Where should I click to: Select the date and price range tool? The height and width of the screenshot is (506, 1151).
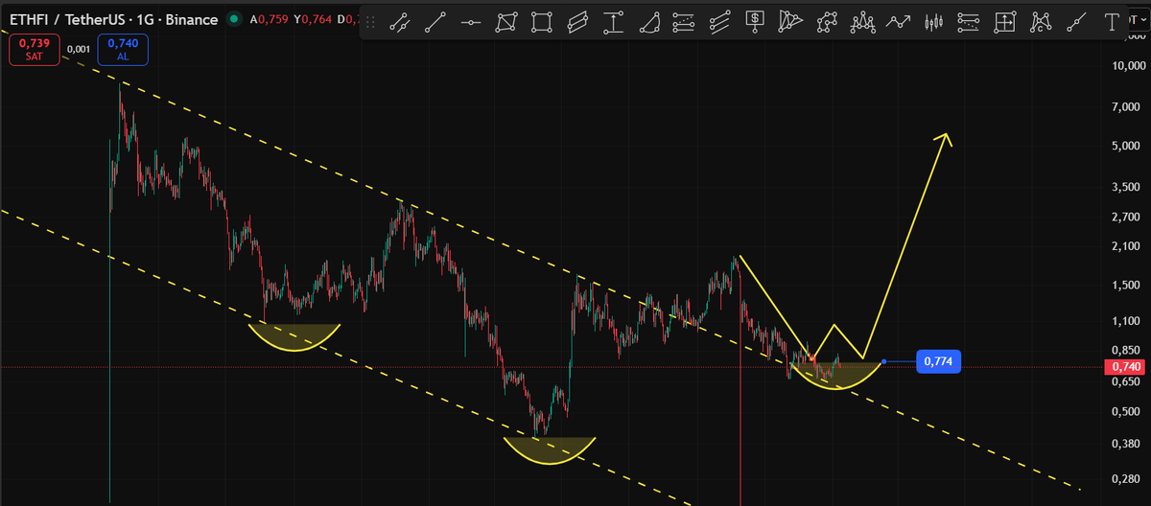[1005, 22]
